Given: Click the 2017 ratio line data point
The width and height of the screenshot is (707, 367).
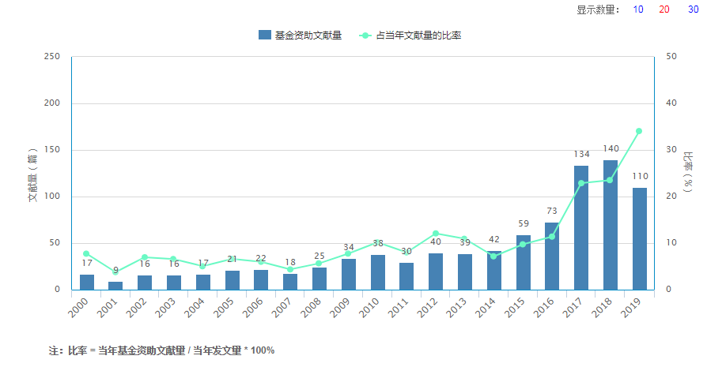Looking at the screenshot, I should [x=581, y=183].
